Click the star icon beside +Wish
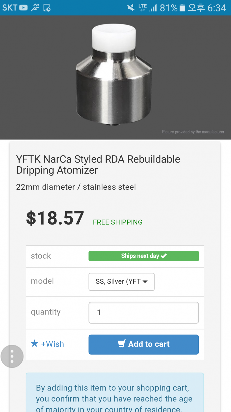The width and height of the screenshot is (231, 412). coord(35,344)
